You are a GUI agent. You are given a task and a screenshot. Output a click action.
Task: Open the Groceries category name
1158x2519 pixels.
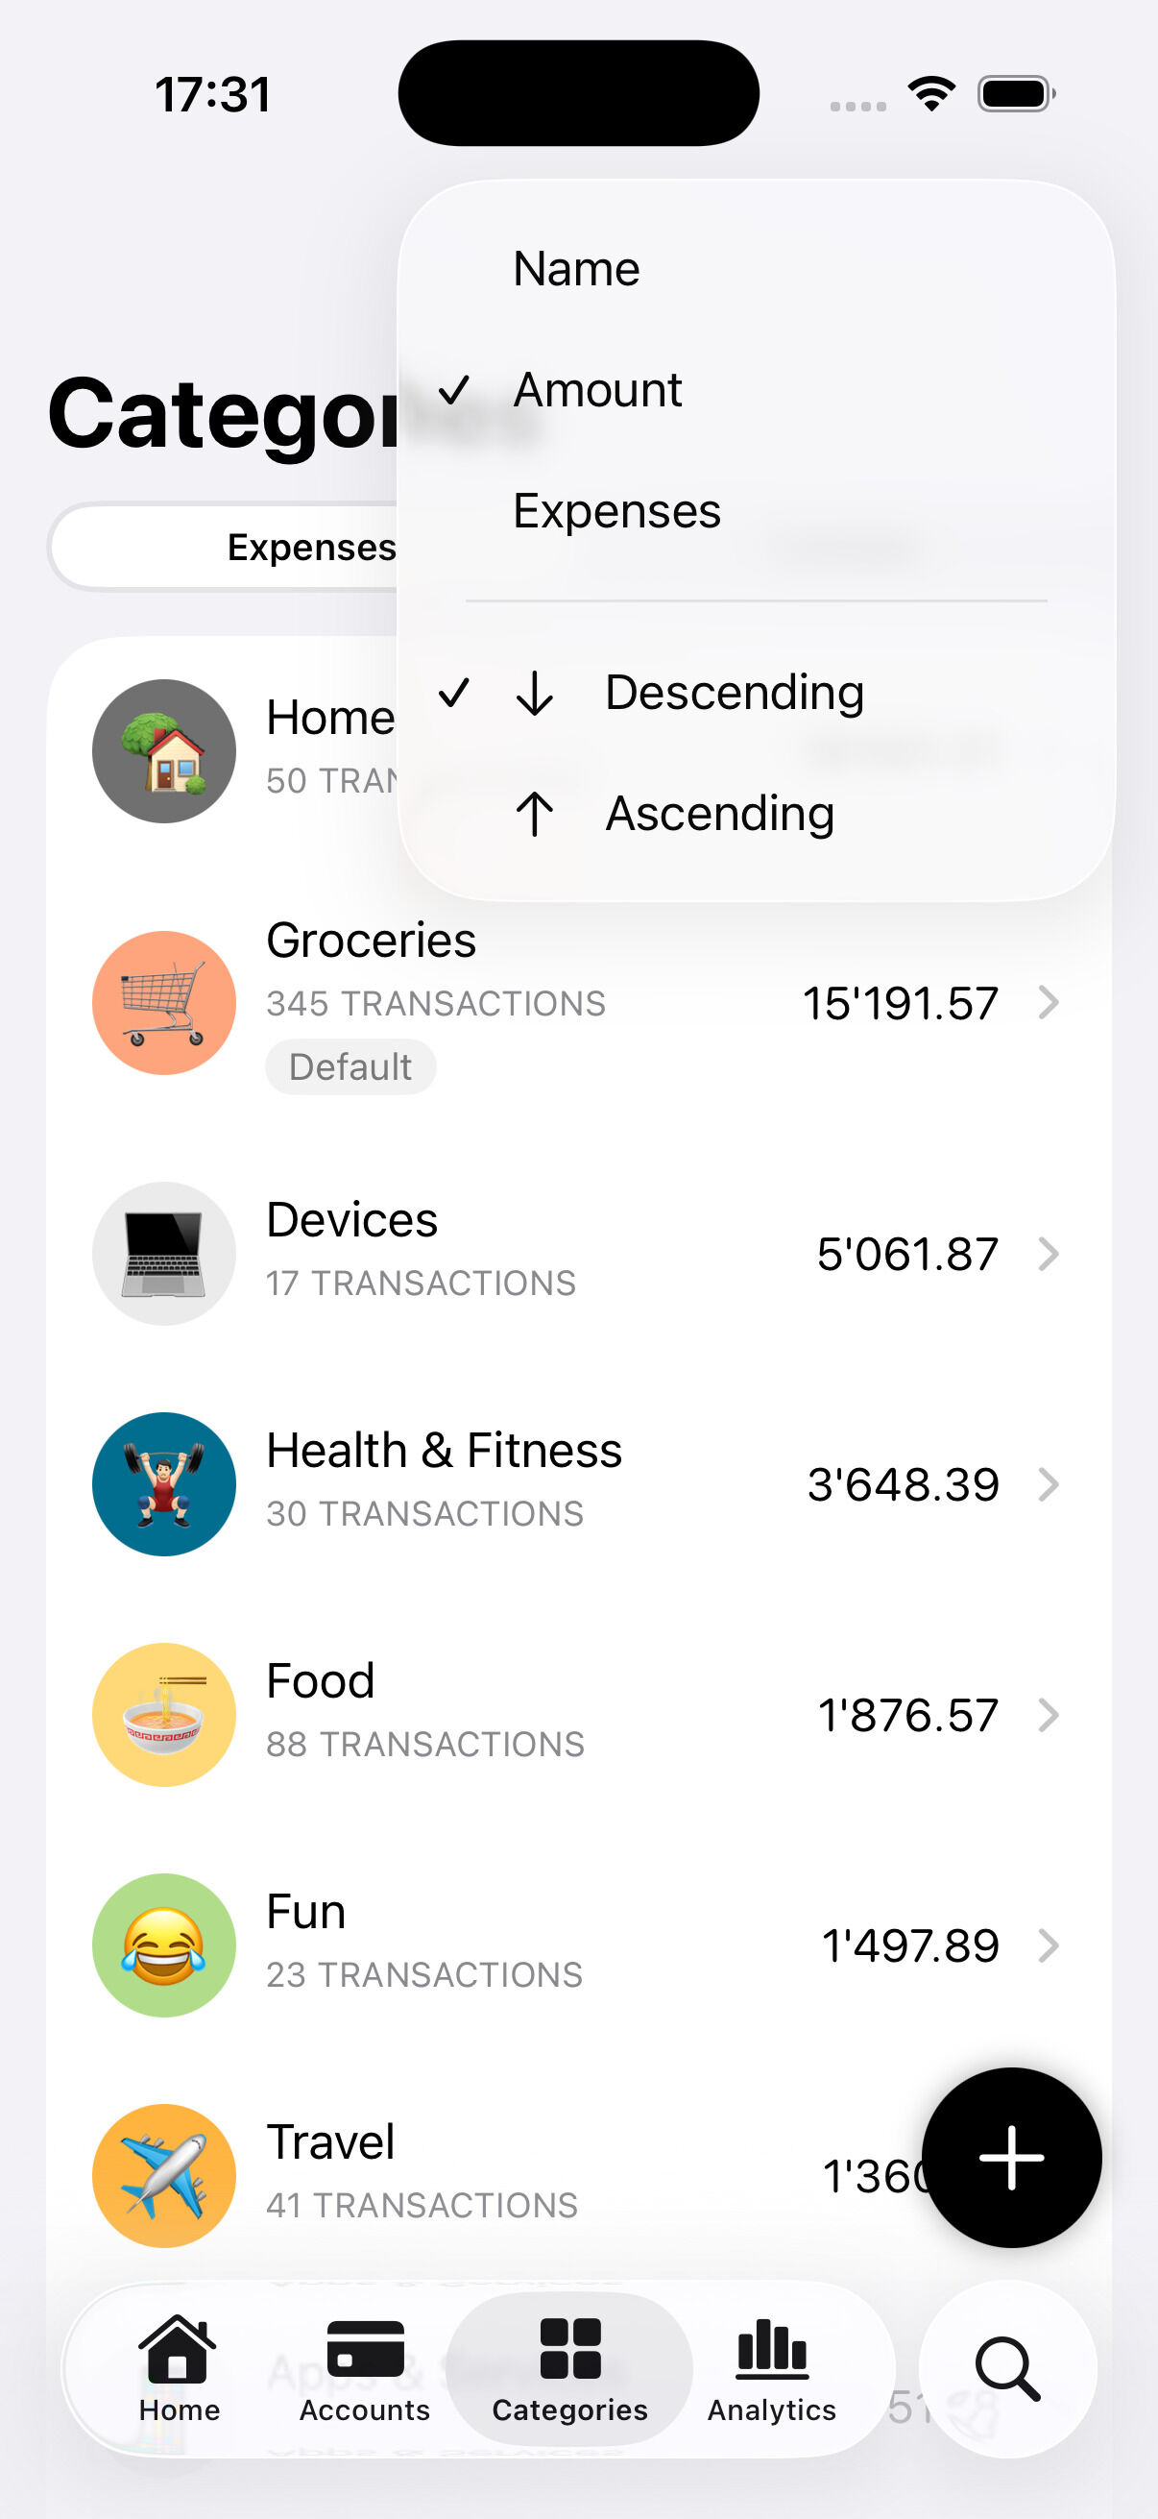(x=372, y=941)
